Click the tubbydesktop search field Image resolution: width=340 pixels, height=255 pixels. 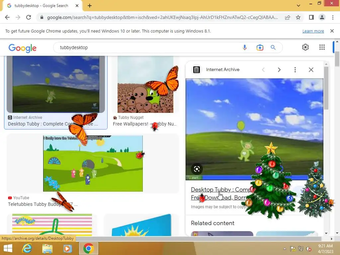[147, 47]
